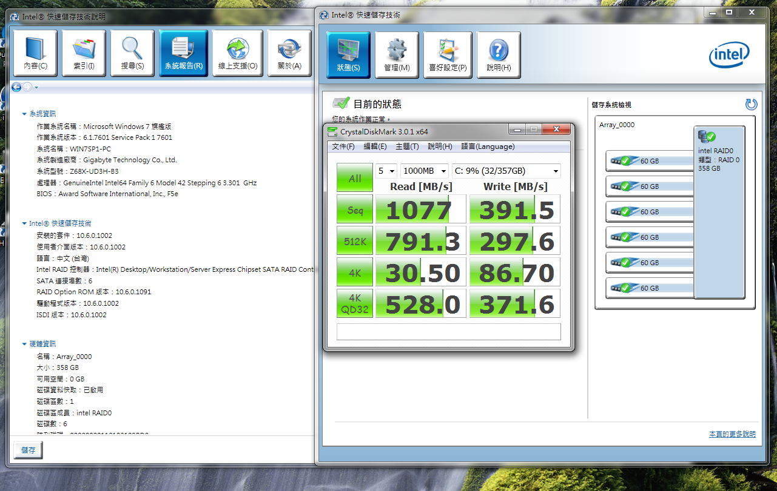Click the 本頁的更多說明 link
Screen dimensions: 777x491
coord(732,434)
